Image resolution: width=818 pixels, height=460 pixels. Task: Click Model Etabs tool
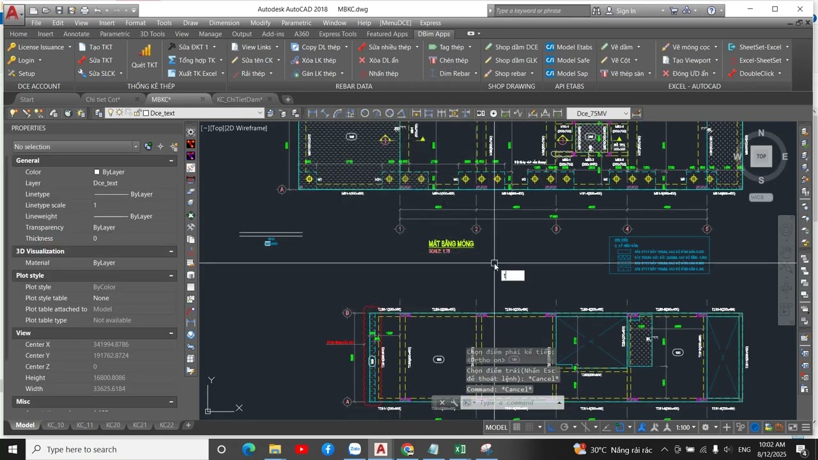pyautogui.click(x=569, y=47)
